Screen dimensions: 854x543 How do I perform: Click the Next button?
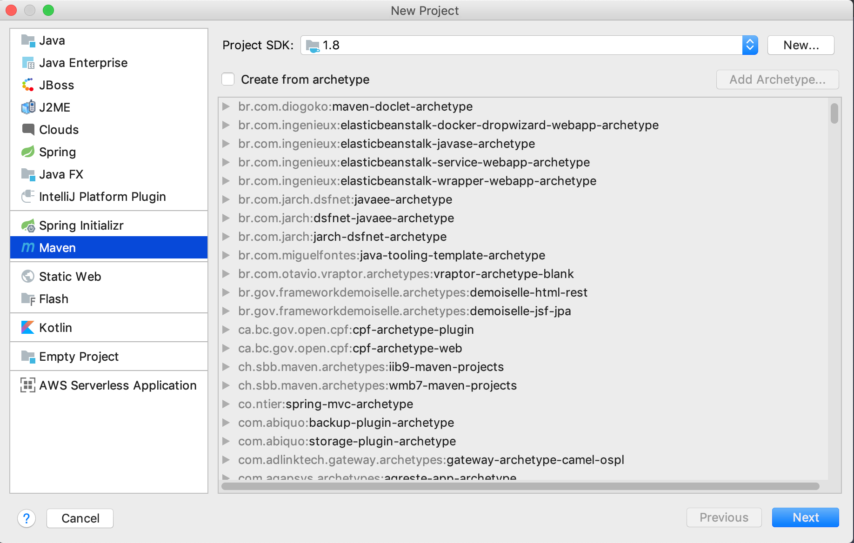click(806, 517)
